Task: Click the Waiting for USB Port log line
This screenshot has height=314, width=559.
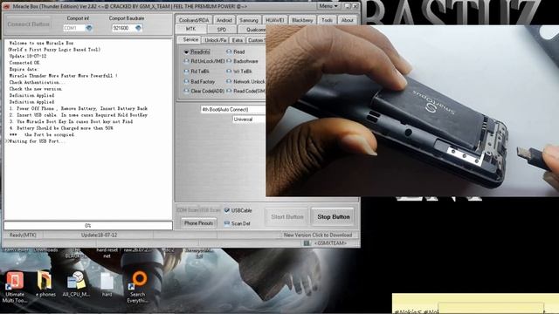Action: (x=38, y=141)
